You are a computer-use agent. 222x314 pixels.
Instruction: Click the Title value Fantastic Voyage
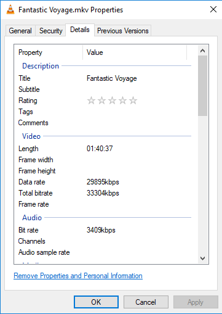click(x=112, y=78)
